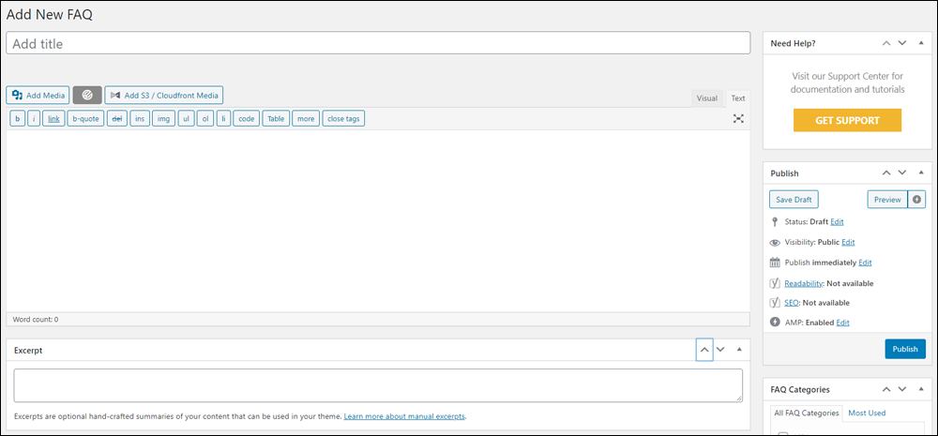Move the FAQ Categories panel down
The height and width of the screenshot is (436, 938).
coord(902,389)
